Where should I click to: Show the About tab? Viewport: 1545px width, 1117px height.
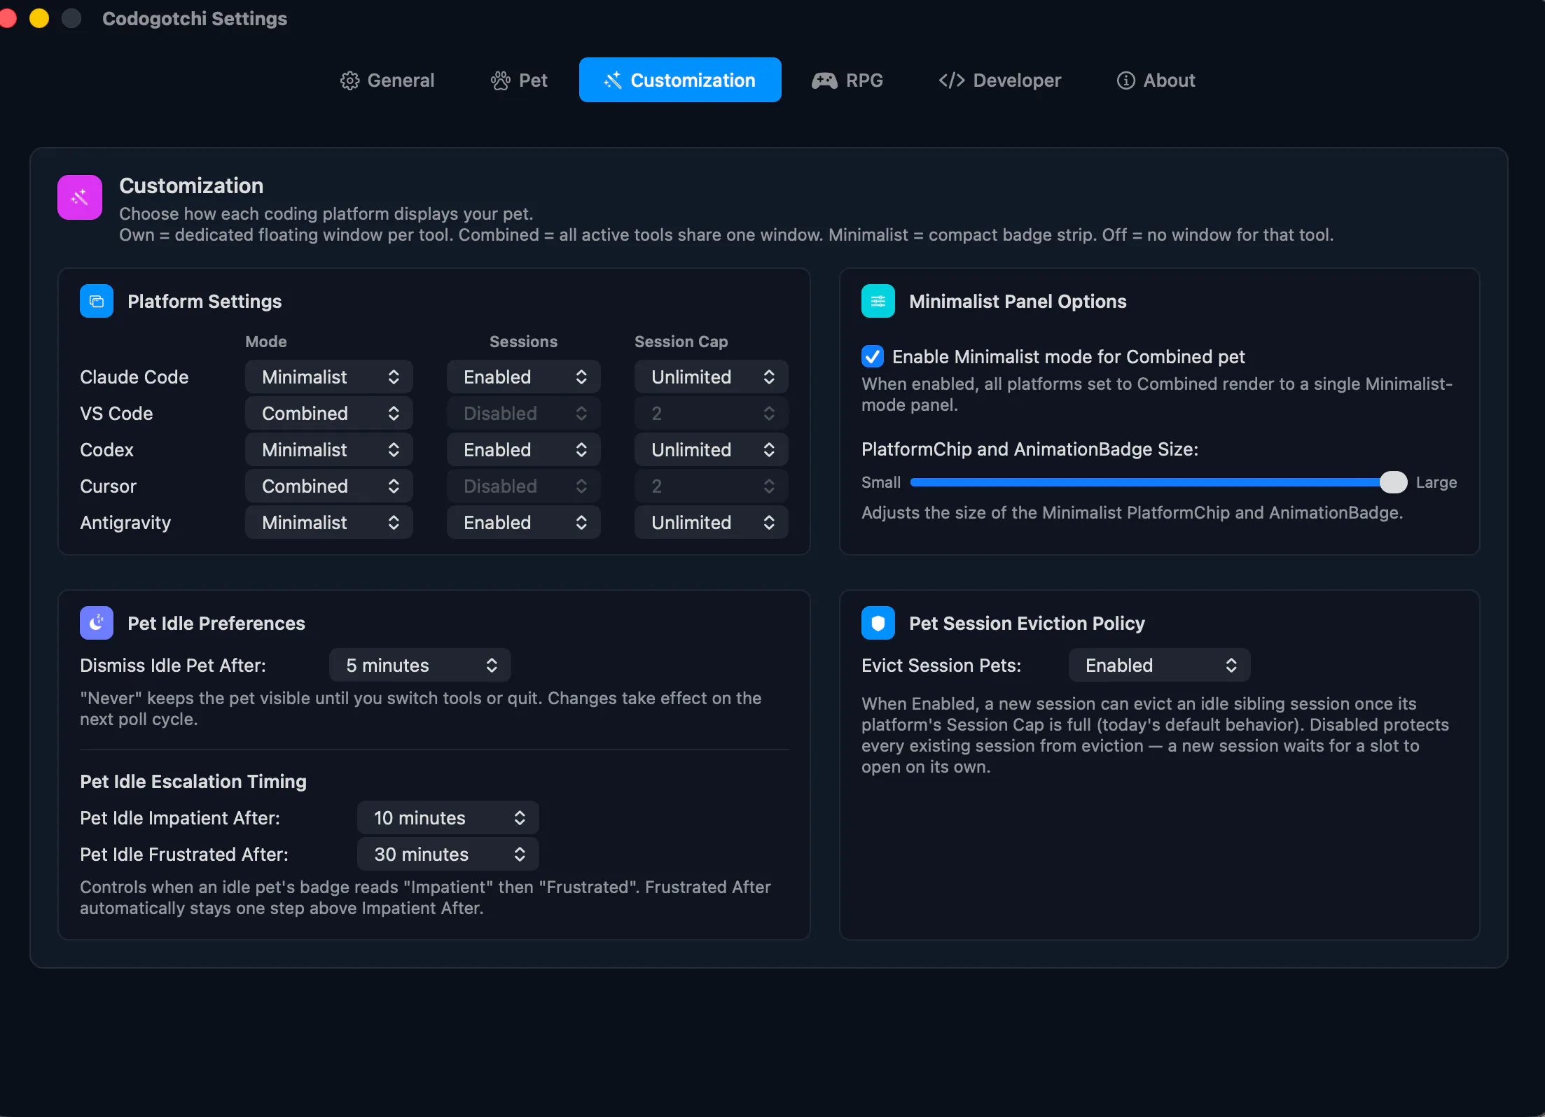click(x=1156, y=80)
